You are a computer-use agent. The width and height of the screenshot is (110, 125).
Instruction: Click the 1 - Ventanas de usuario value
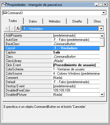[x=69, y=69]
